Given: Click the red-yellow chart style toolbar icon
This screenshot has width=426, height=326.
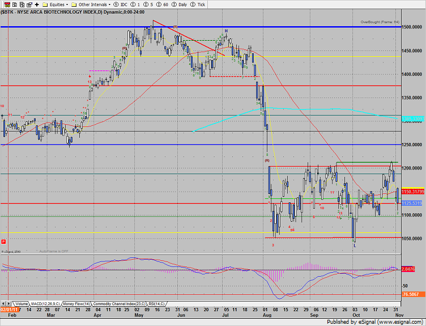Looking at the screenshot, I should 7,5.
